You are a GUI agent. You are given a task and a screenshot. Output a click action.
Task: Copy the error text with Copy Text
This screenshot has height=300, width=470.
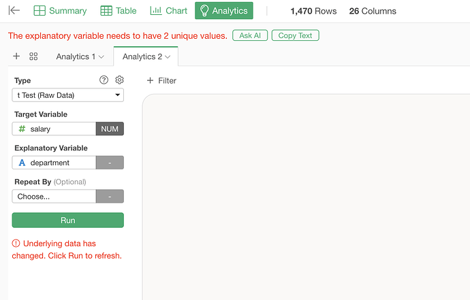point(295,35)
